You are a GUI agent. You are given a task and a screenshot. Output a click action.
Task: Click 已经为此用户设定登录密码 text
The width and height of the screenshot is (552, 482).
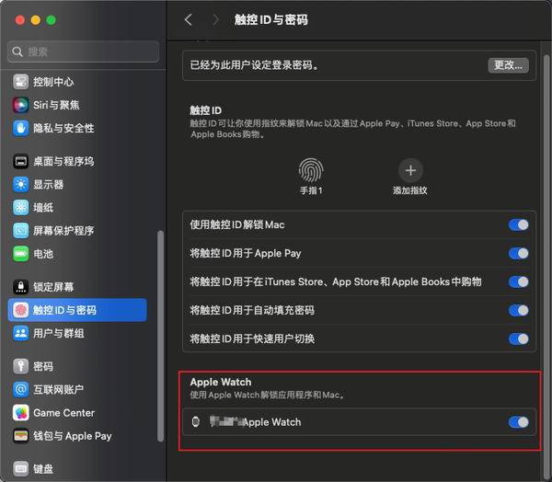click(x=254, y=65)
